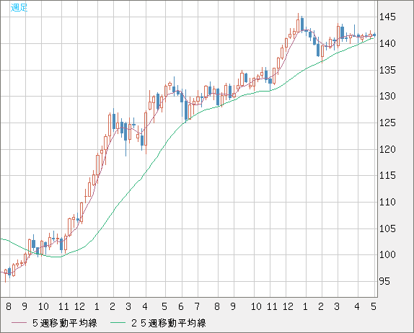414x333 pixels.
Task: Click the green 25-week average legend line
Action: click(118, 323)
